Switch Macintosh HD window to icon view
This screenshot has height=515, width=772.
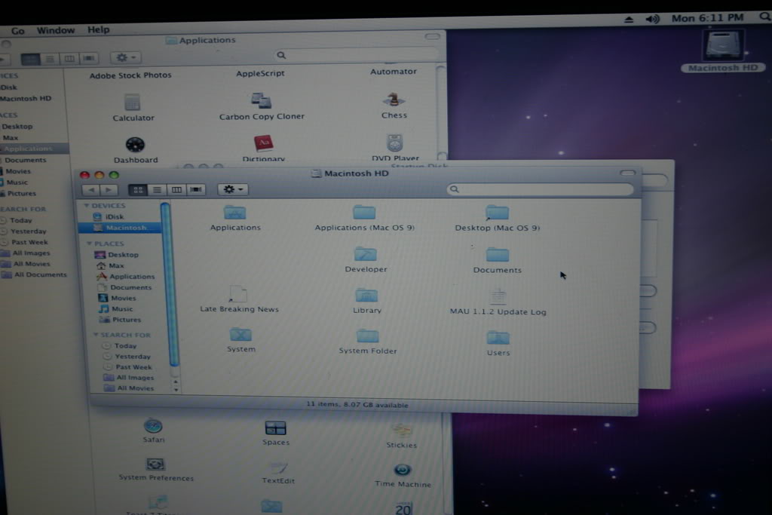click(x=138, y=189)
